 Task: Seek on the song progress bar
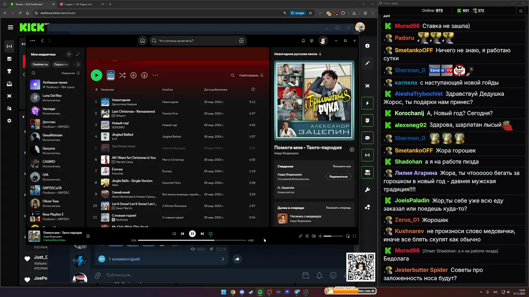192,240
